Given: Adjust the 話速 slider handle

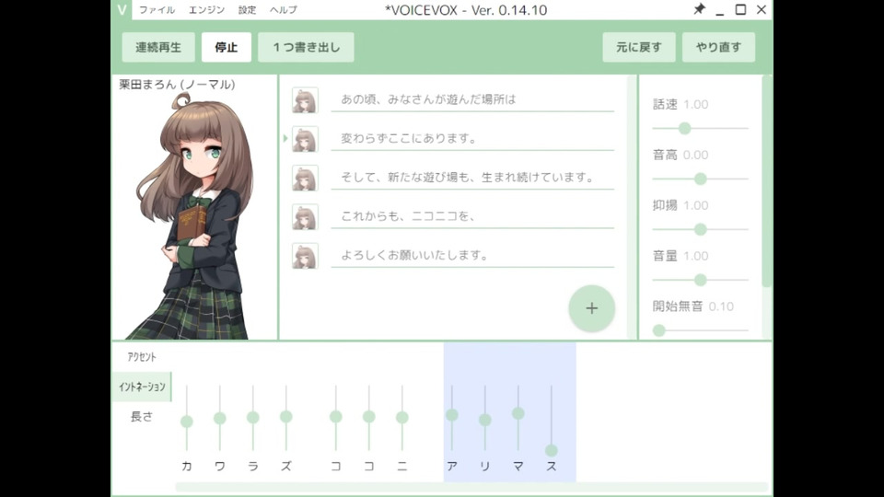Looking at the screenshot, I should click(684, 129).
